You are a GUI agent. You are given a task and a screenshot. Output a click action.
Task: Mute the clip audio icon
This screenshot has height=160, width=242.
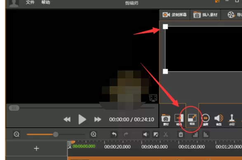click(146, 134)
